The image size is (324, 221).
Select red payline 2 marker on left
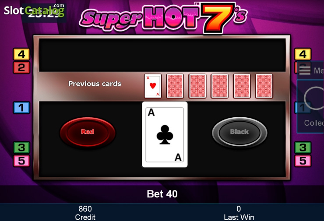(x=21, y=67)
